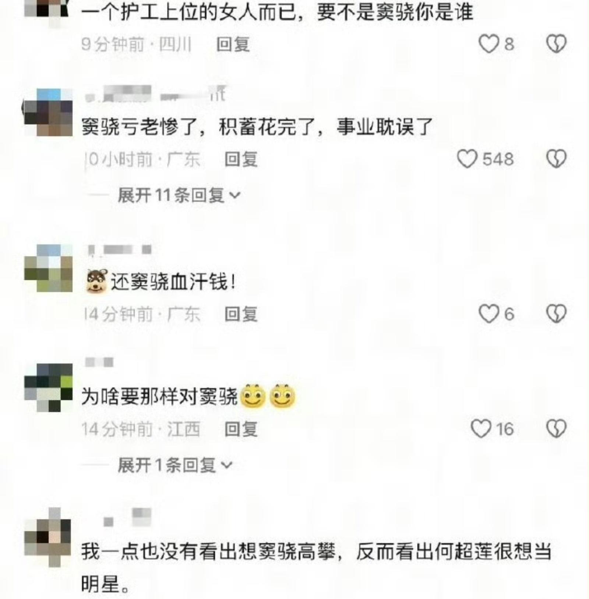Viewport: 589px width, 599px height.
Task: Dislike the 还窦骁血汗钱 comment
Action: 556,314
